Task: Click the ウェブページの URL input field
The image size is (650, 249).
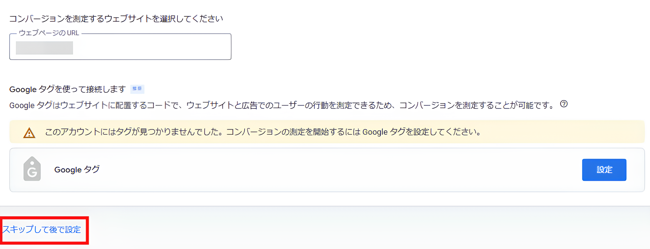Action: pos(121,47)
